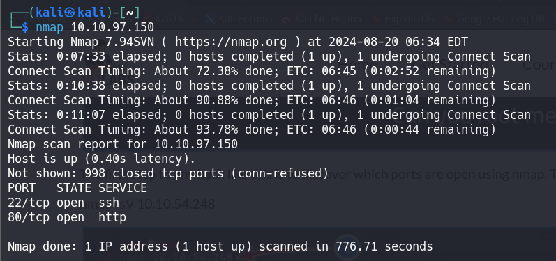Click the 10.10.97.150 target in the command line
The width and height of the screenshot is (556, 261).
tap(112, 27)
